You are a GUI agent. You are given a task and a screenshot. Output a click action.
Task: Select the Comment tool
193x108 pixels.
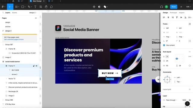coord(52,7)
